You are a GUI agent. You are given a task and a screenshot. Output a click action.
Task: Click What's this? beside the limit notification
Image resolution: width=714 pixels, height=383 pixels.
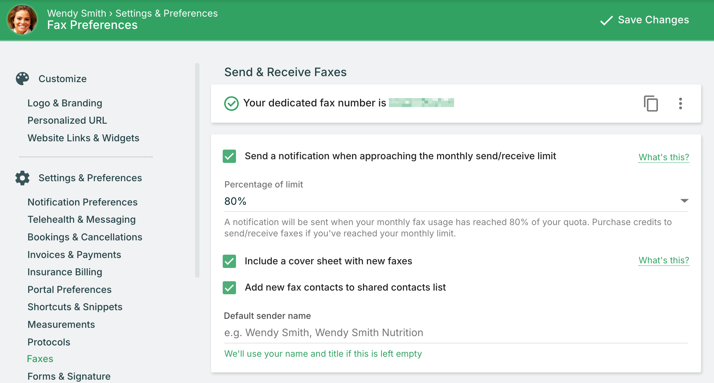click(664, 157)
